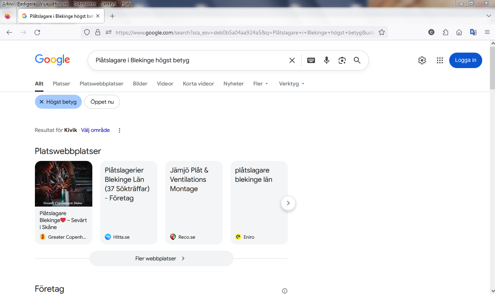Toggle the Öppet nu filter chip
The height and width of the screenshot is (294, 495).
tap(102, 102)
